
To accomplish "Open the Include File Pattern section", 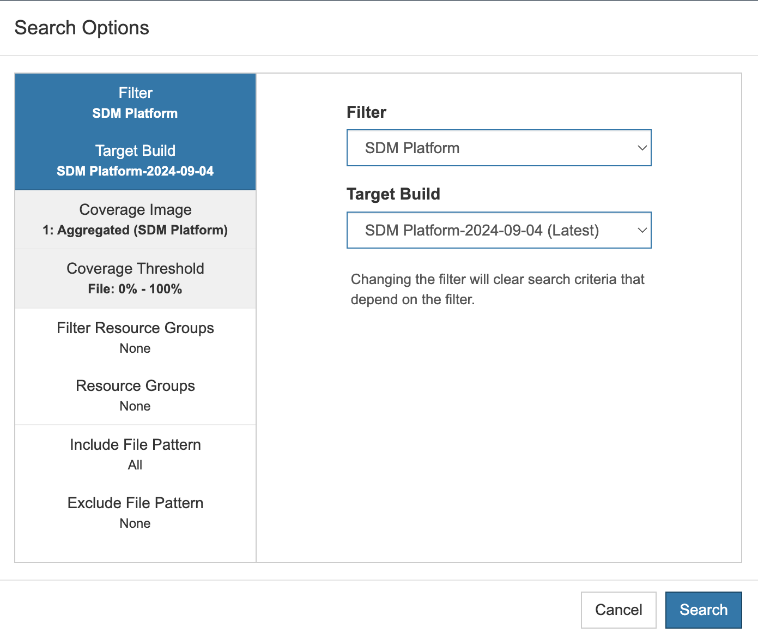I will click(135, 454).
